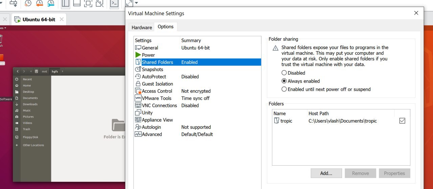Select the Snapshots settings row
The width and height of the screenshot is (433, 189).
[198, 69]
